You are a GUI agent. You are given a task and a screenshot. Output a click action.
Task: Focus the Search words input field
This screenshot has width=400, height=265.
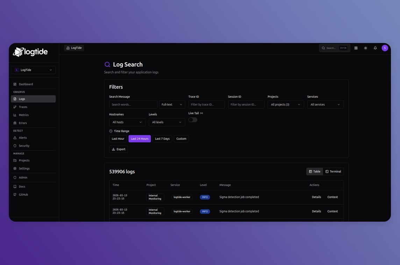(133, 105)
